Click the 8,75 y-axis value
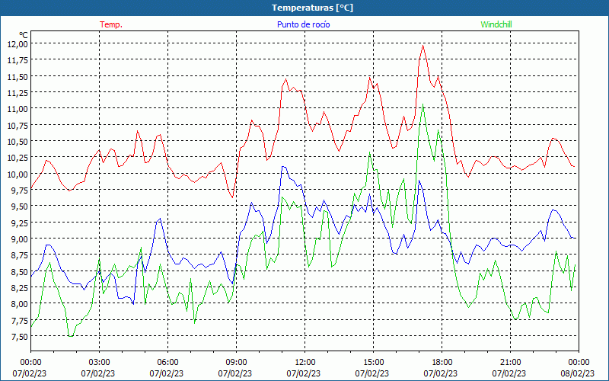The image size is (609, 381). [x=20, y=255]
